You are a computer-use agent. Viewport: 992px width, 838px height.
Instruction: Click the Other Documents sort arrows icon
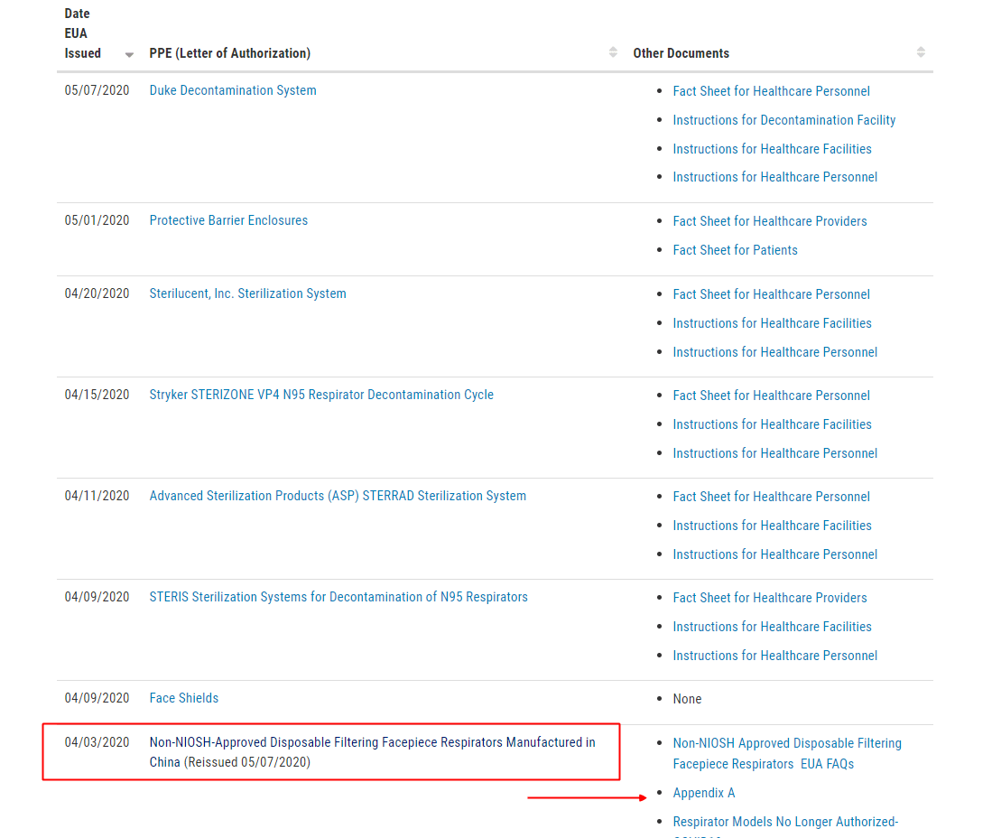tap(921, 52)
